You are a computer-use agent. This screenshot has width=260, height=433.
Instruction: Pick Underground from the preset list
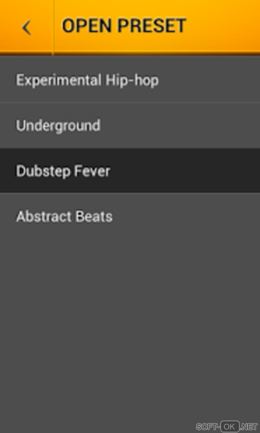pyautogui.click(x=58, y=125)
